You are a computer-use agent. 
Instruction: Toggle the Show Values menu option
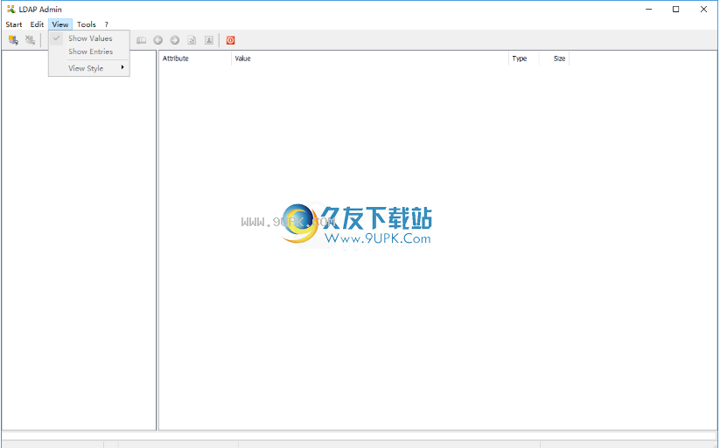89,38
